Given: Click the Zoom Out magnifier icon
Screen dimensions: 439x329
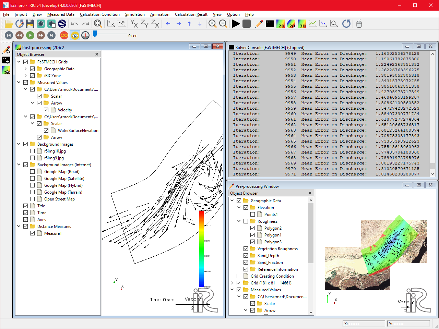Looking at the screenshot, I should [223, 24].
